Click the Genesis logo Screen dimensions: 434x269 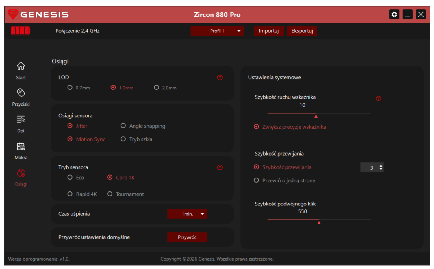[x=38, y=14]
